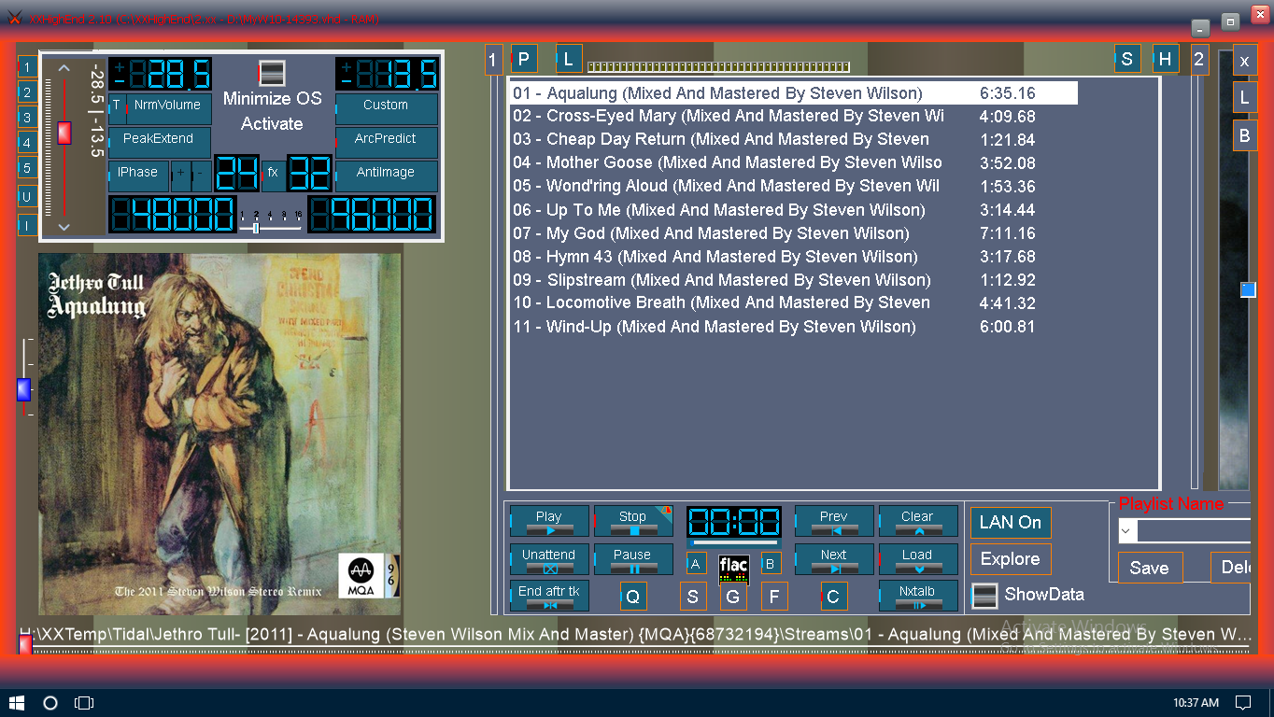The image size is (1274, 717).
Task: Toggle End aftr tk option
Action: (549, 596)
